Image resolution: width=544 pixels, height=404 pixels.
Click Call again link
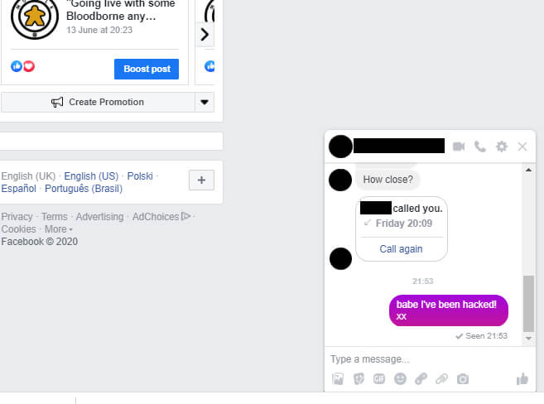pyautogui.click(x=401, y=249)
